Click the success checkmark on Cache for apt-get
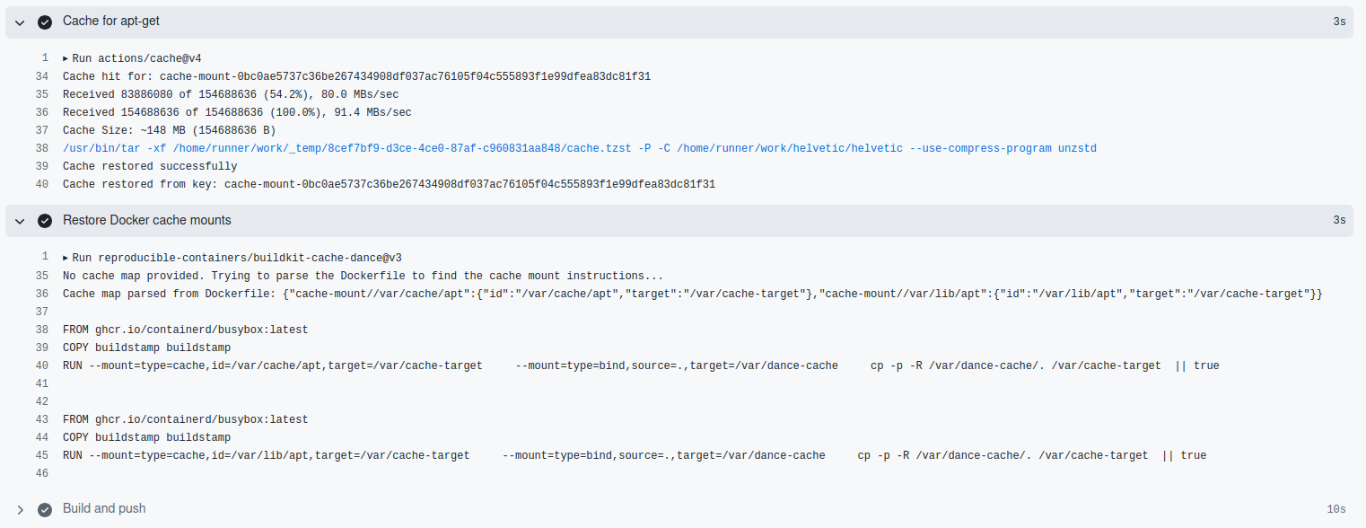The image size is (1366, 528). click(x=45, y=22)
